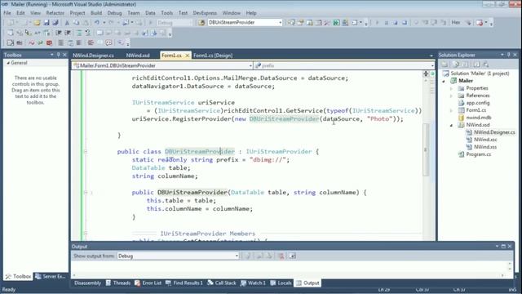Toggle word wrap in Output toolbar

click(x=292, y=256)
